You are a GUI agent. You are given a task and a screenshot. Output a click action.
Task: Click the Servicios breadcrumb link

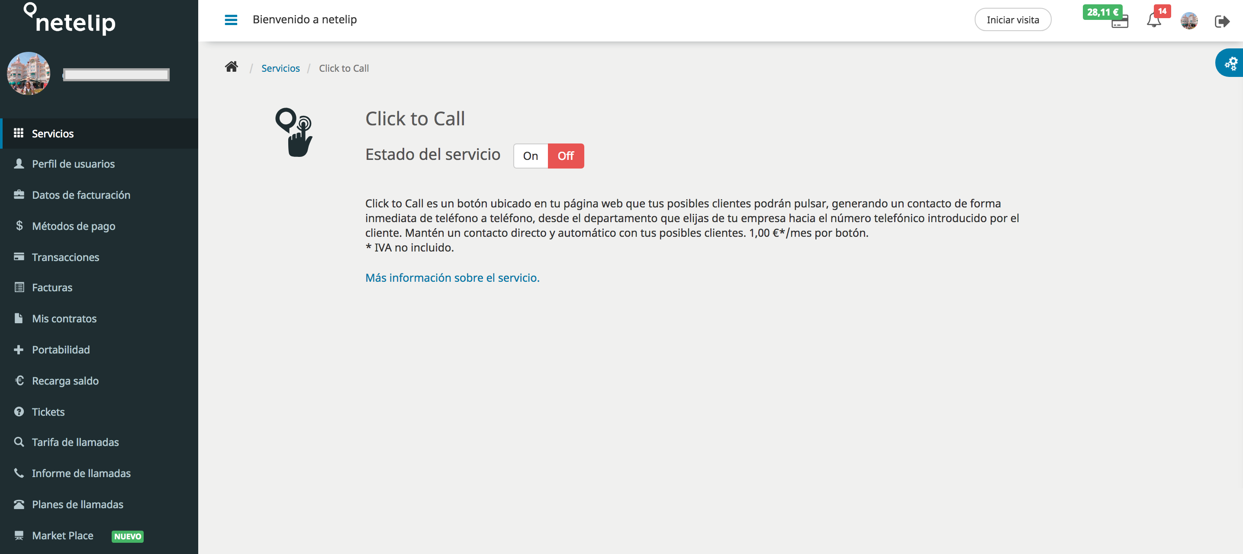tap(280, 68)
